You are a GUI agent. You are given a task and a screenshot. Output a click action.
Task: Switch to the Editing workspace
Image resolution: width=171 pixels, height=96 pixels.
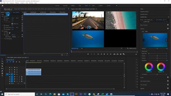tap(73, 6)
